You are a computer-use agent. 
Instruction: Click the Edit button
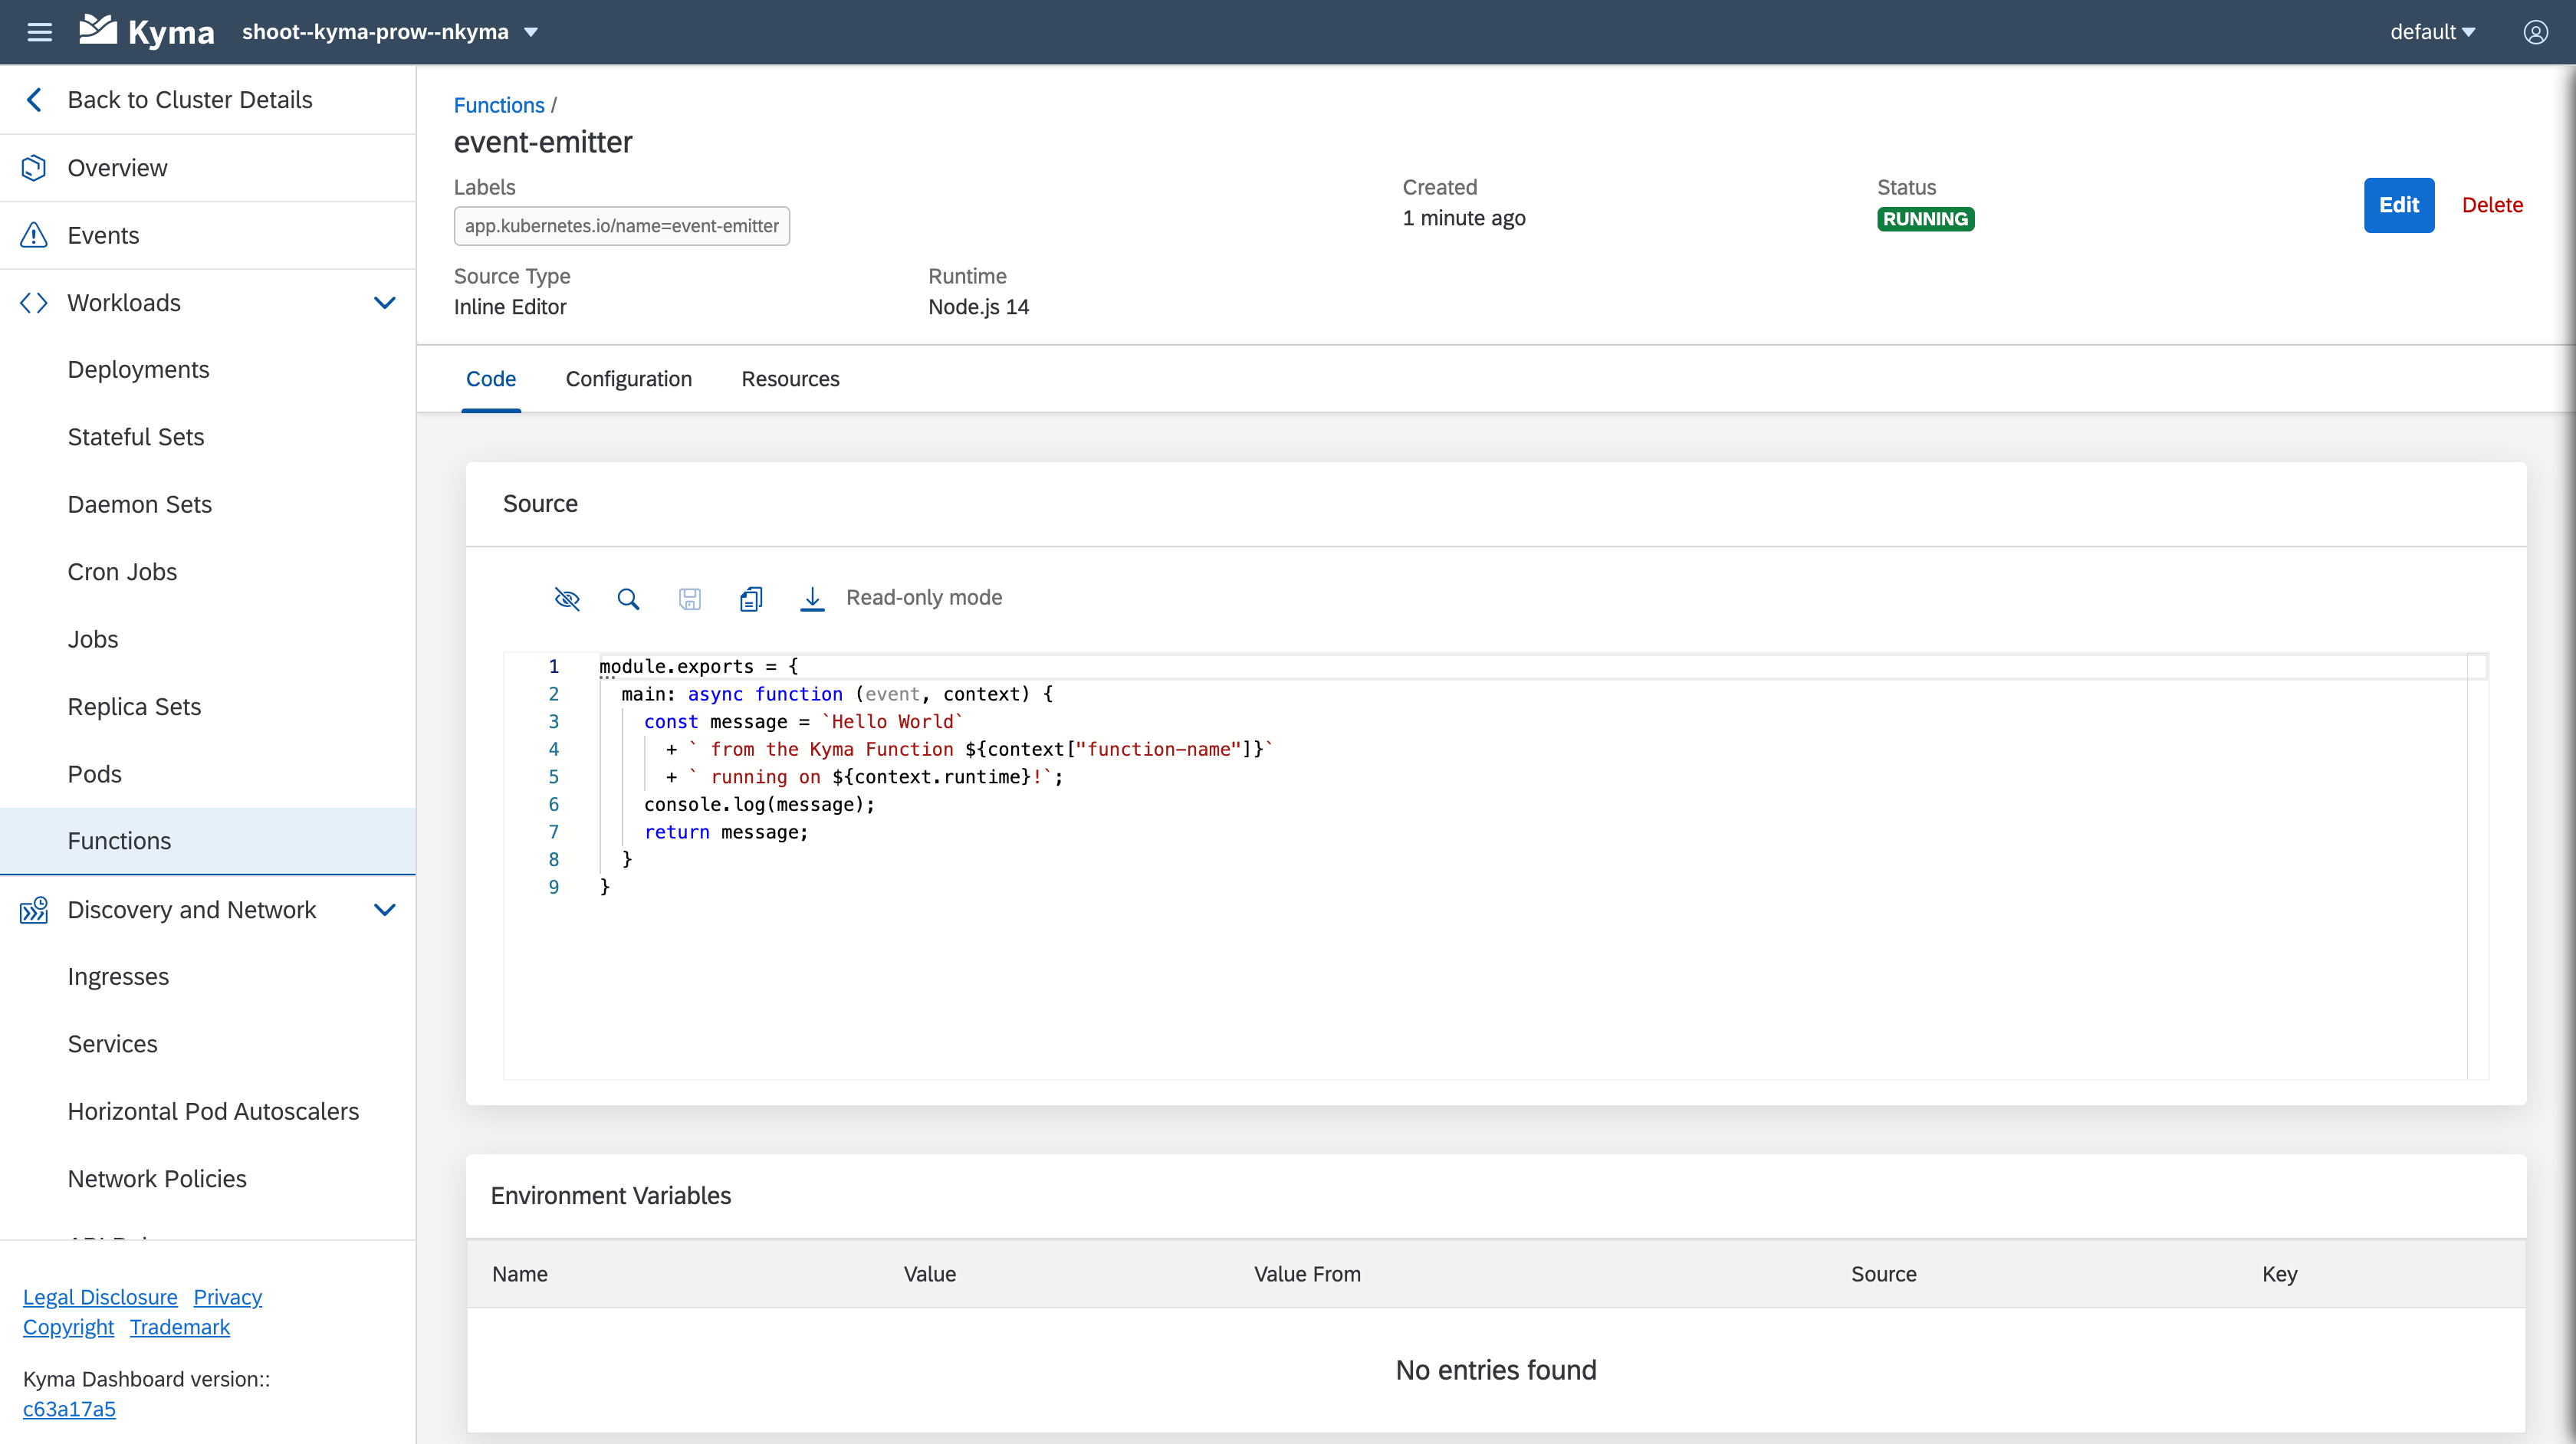(x=2399, y=204)
